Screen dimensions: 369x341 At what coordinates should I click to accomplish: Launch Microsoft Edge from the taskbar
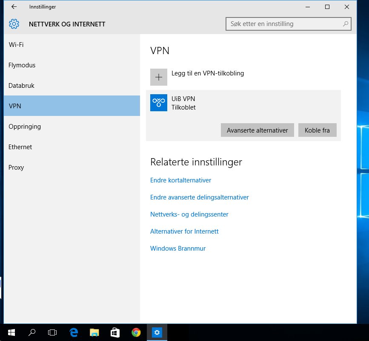click(74, 332)
